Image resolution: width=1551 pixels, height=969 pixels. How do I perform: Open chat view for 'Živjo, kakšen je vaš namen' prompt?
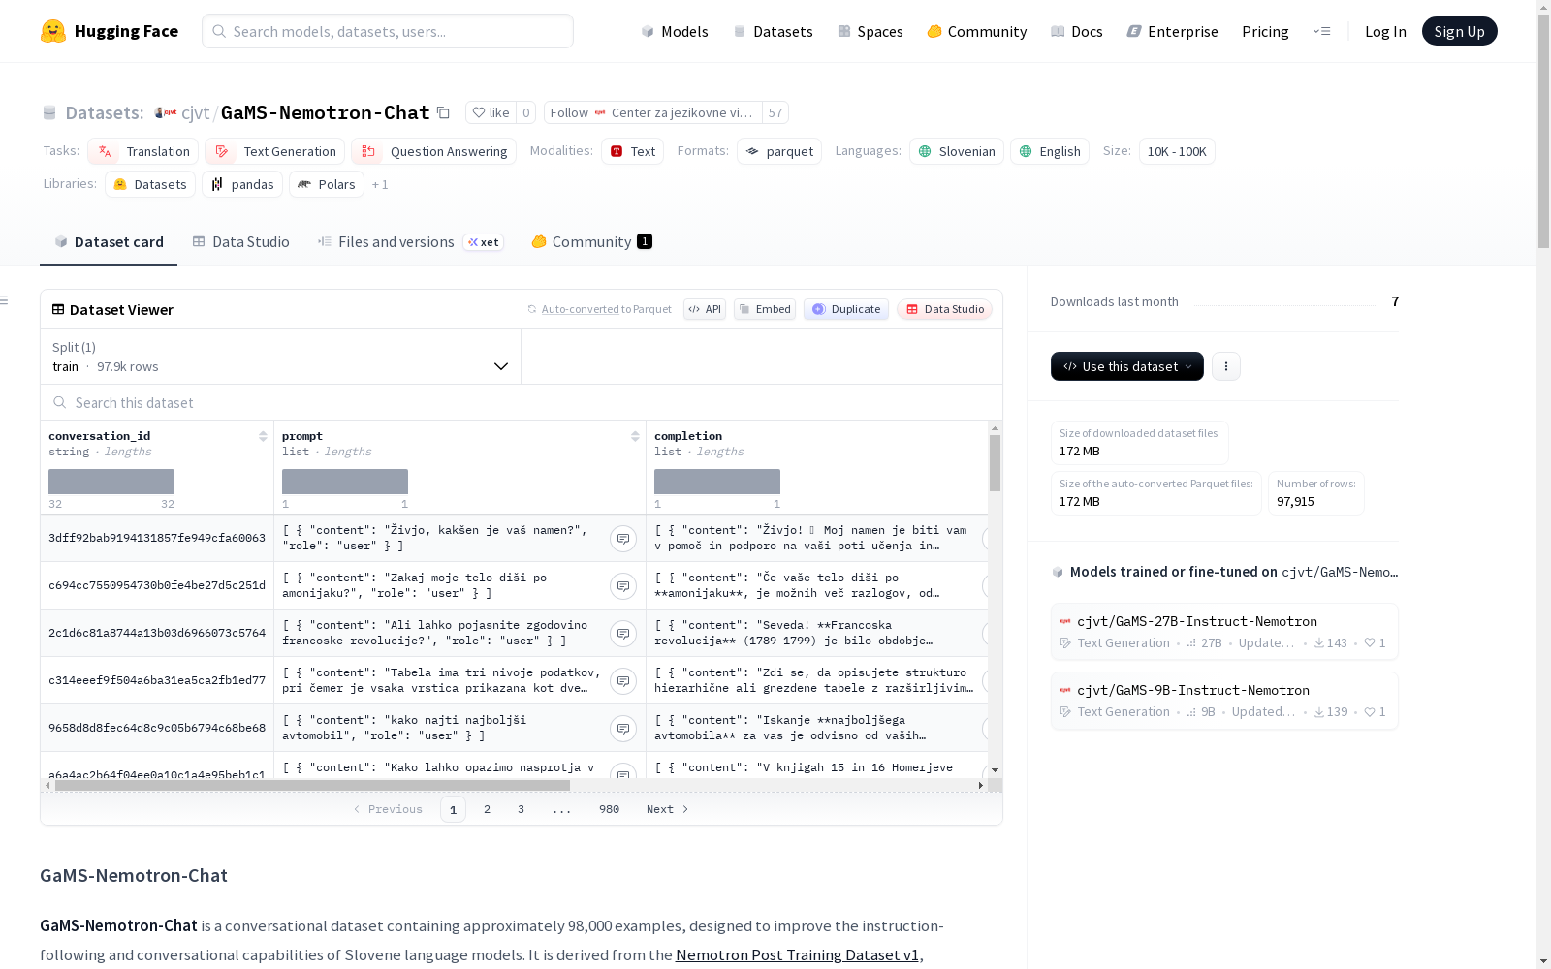(x=623, y=539)
